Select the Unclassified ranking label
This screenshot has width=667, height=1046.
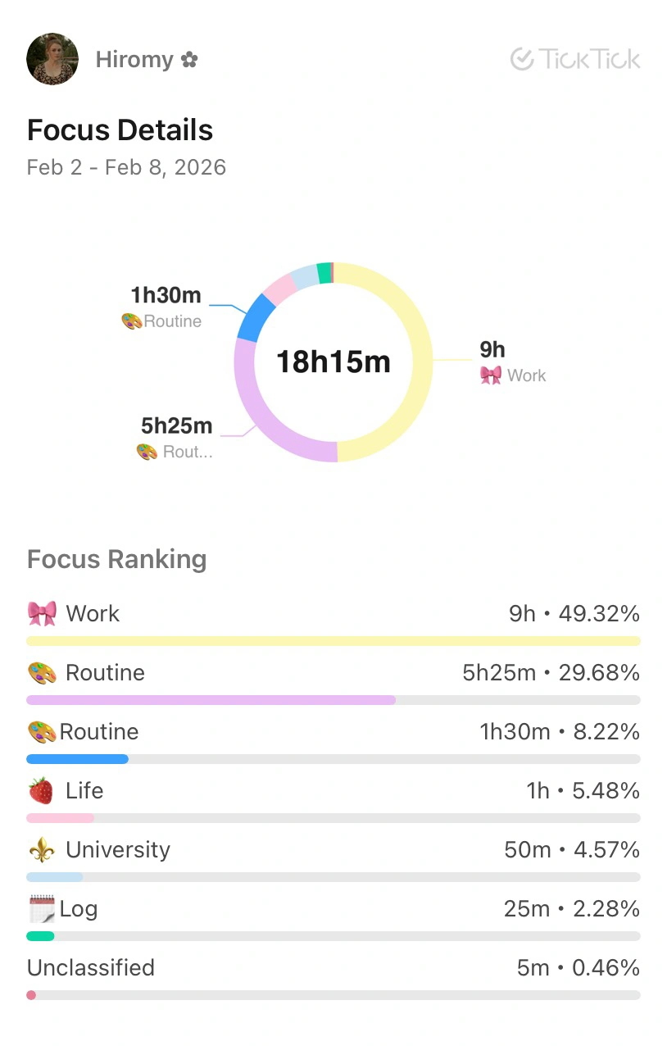tap(91, 968)
